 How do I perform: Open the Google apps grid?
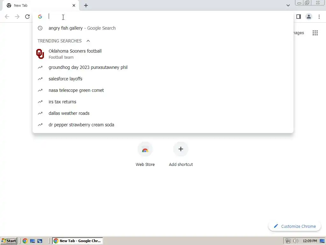click(x=315, y=33)
